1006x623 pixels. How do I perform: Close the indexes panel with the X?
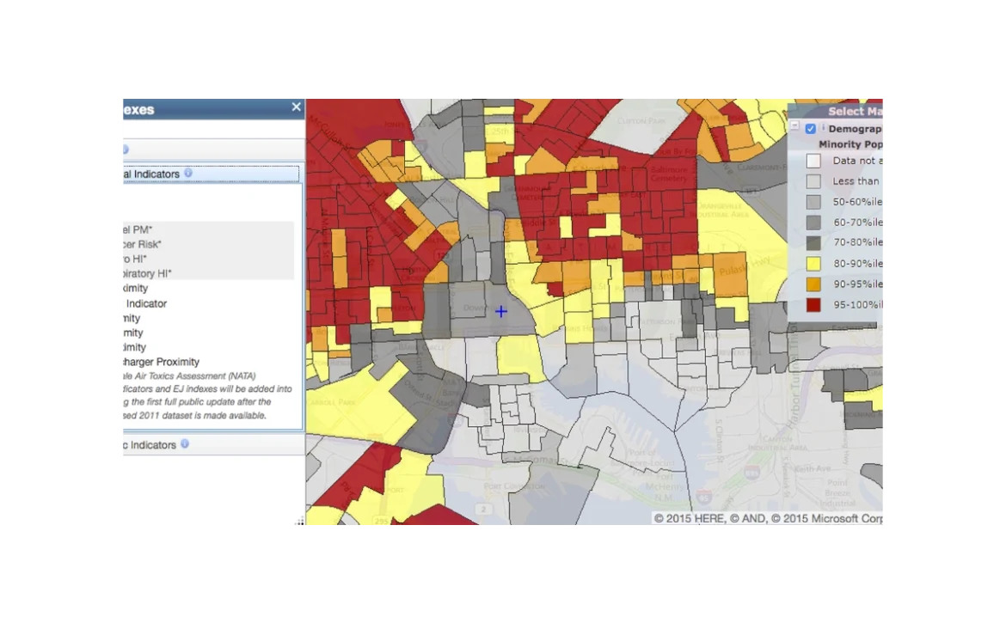[x=296, y=107]
